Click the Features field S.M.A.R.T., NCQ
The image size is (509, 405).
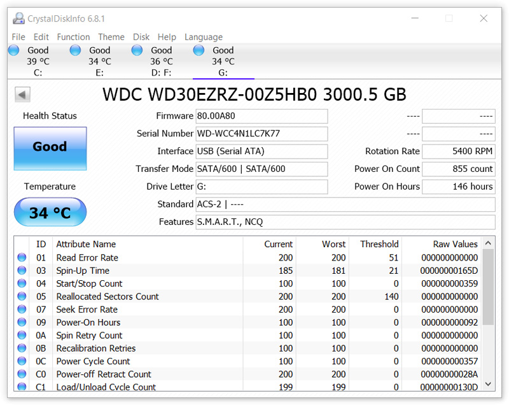(x=345, y=222)
